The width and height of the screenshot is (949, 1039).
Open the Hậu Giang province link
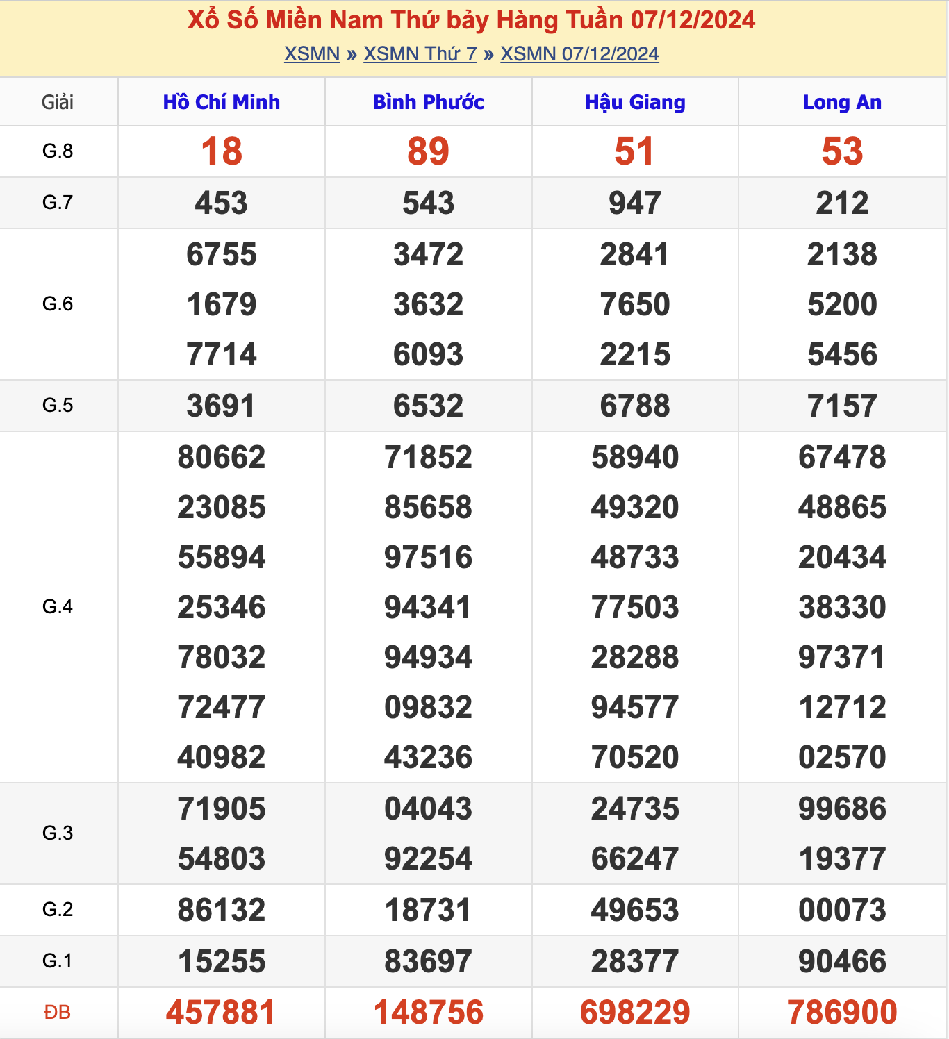[x=635, y=102]
